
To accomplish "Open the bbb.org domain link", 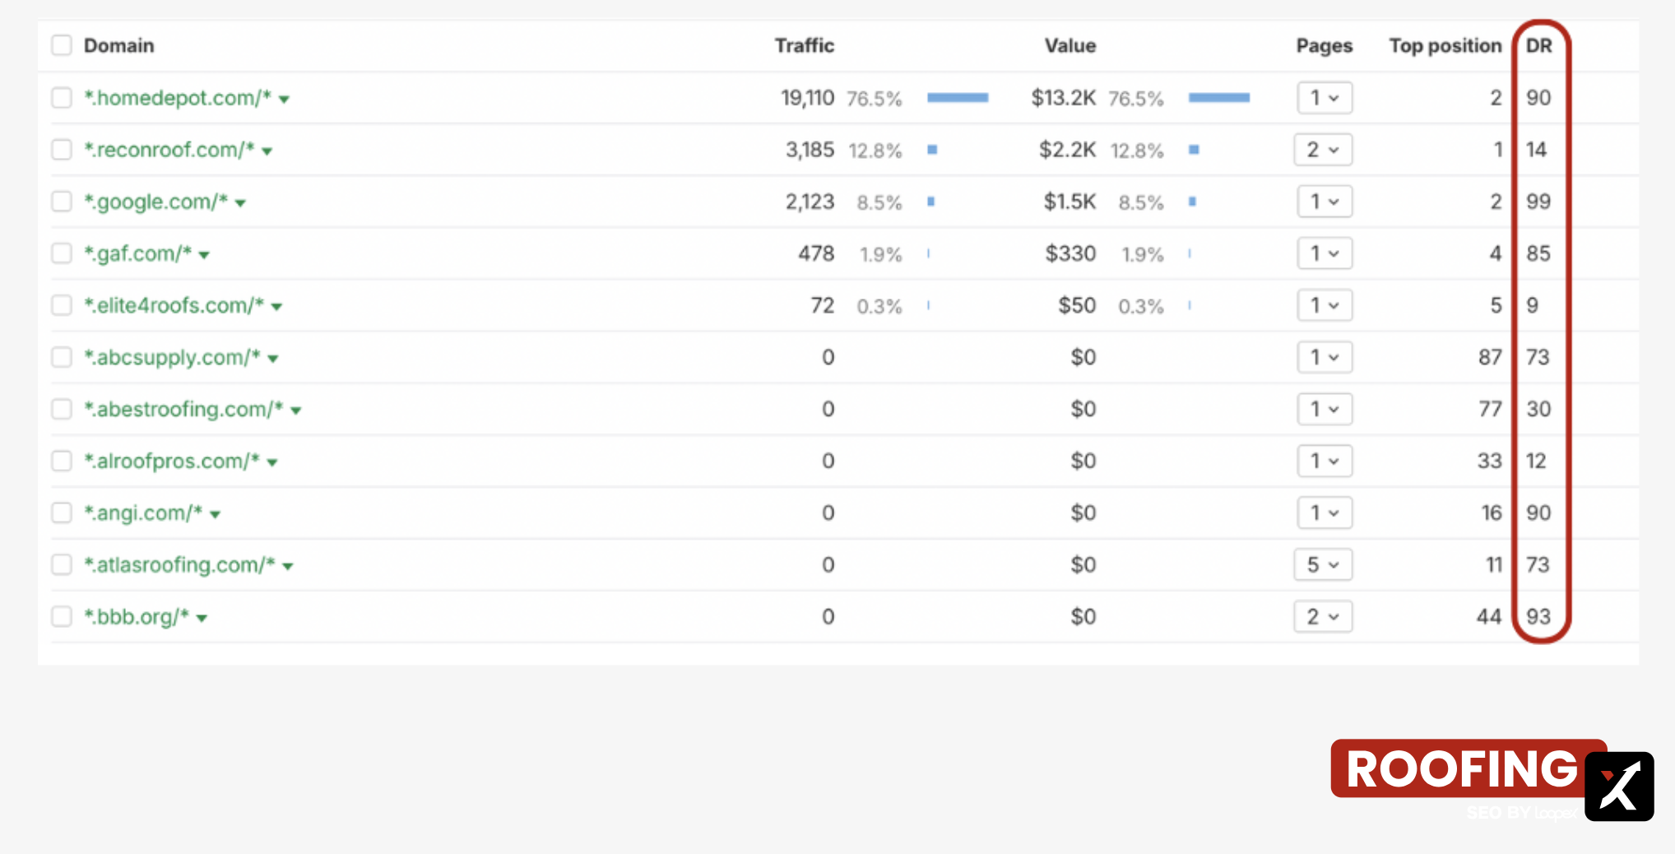I will coord(137,616).
